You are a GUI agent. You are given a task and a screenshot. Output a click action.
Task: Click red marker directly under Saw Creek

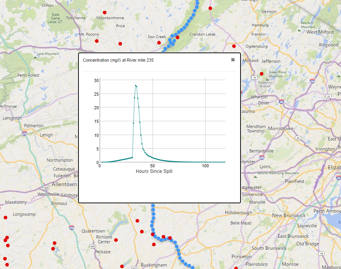click(159, 42)
